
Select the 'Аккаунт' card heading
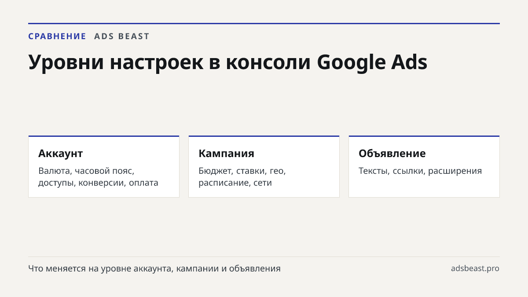61,154
